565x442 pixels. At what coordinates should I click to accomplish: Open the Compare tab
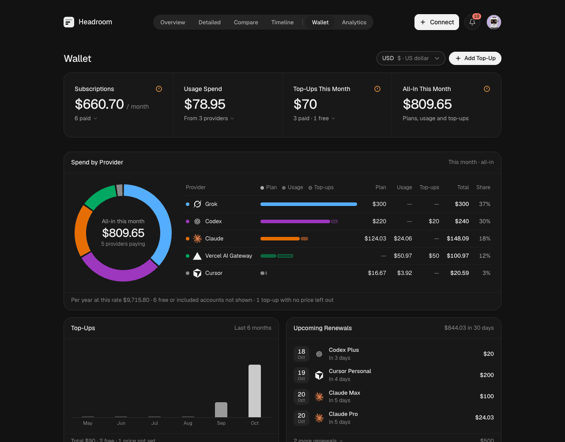(246, 22)
